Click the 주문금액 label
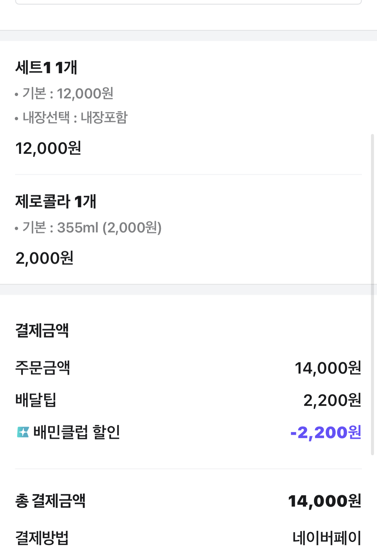377x559 pixels. 43,368
